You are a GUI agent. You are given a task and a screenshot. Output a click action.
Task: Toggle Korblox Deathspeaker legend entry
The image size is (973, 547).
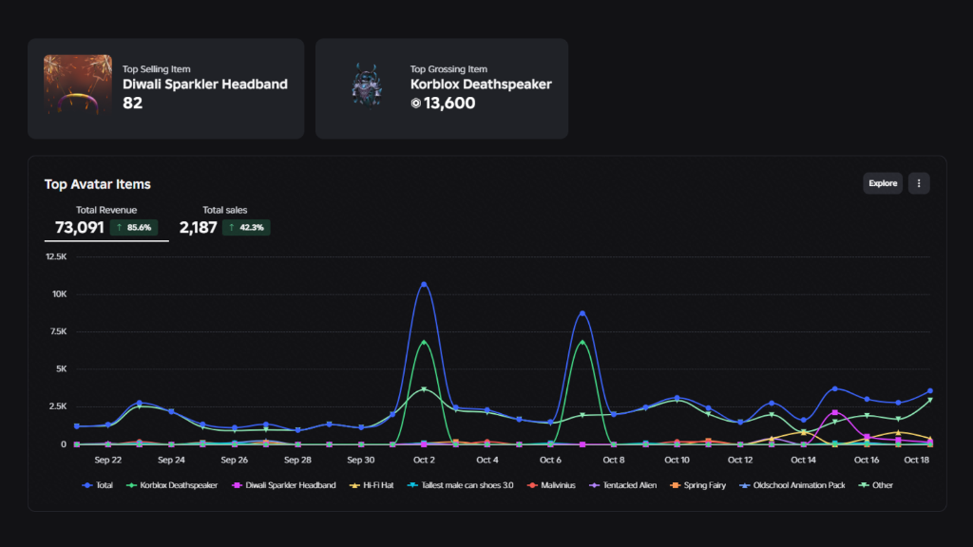tap(172, 485)
